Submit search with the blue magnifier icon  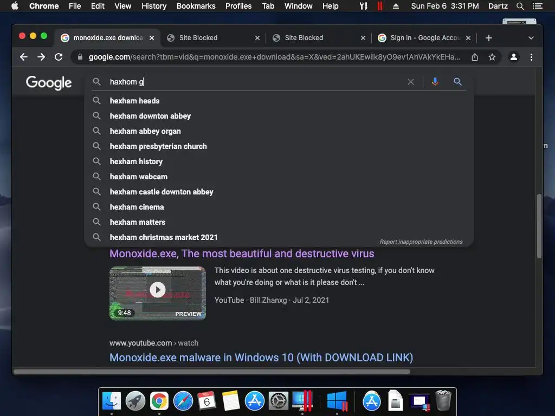(x=457, y=82)
